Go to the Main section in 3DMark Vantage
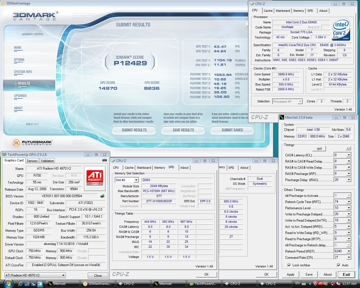Image resolution: width=360 pixels, height=288 pixels. [x=17, y=48]
